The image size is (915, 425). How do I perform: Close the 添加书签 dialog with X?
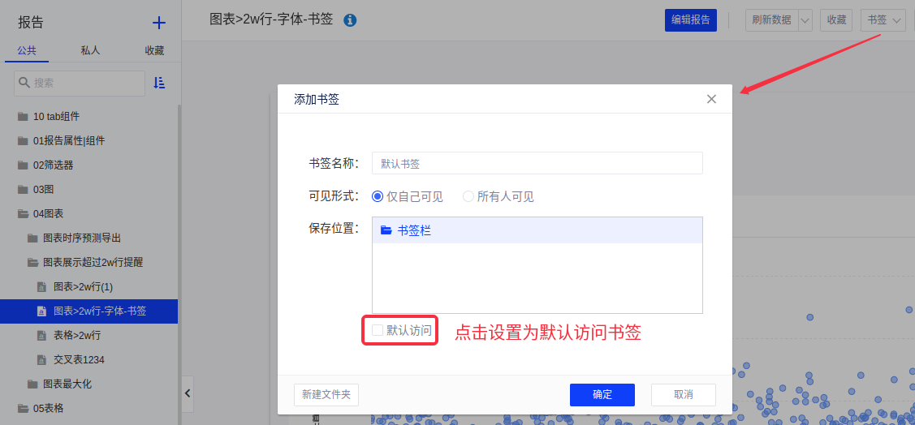pos(711,99)
